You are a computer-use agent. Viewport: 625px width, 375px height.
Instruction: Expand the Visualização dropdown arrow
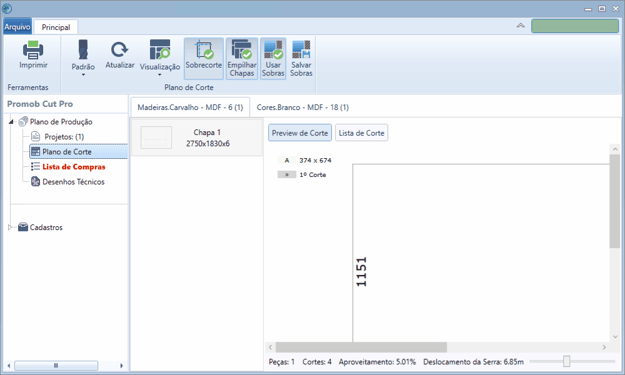pyautogui.click(x=160, y=75)
